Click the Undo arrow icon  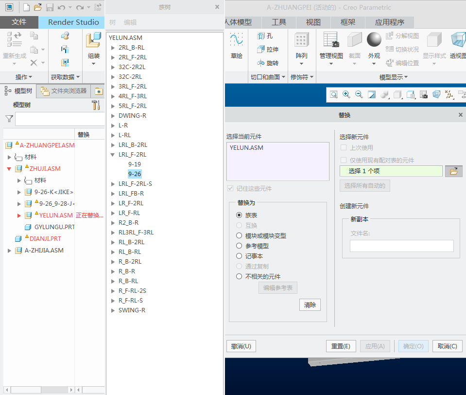(x=61, y=7)
